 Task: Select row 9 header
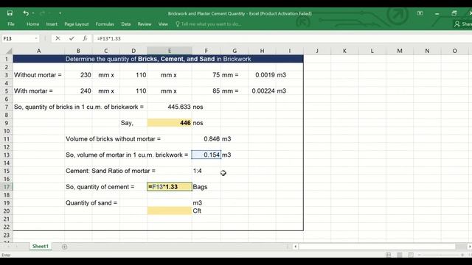click(x=7, y=123)
